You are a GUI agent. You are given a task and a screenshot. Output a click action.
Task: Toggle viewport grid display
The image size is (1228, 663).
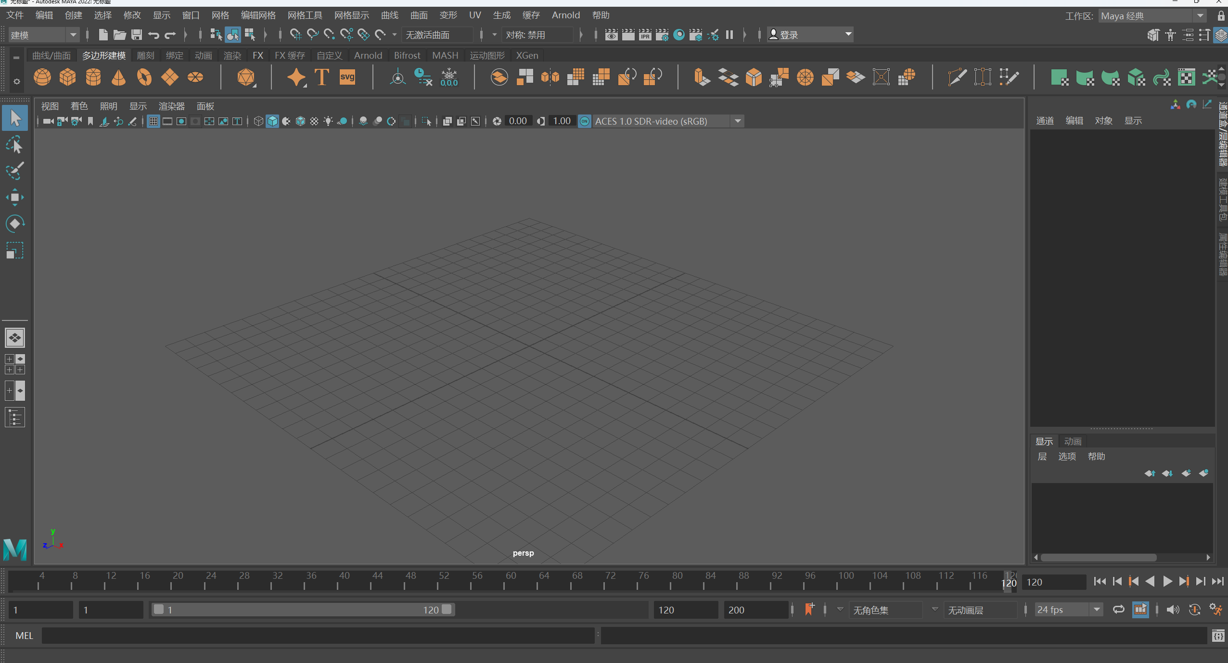153,121
